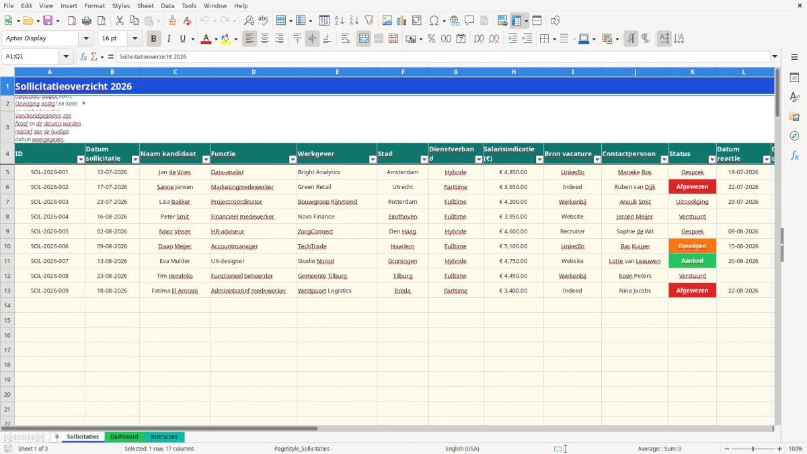Screen dimensions: 807x454
Task: Switch to the Instructies sheet tab
Action: 164,437
